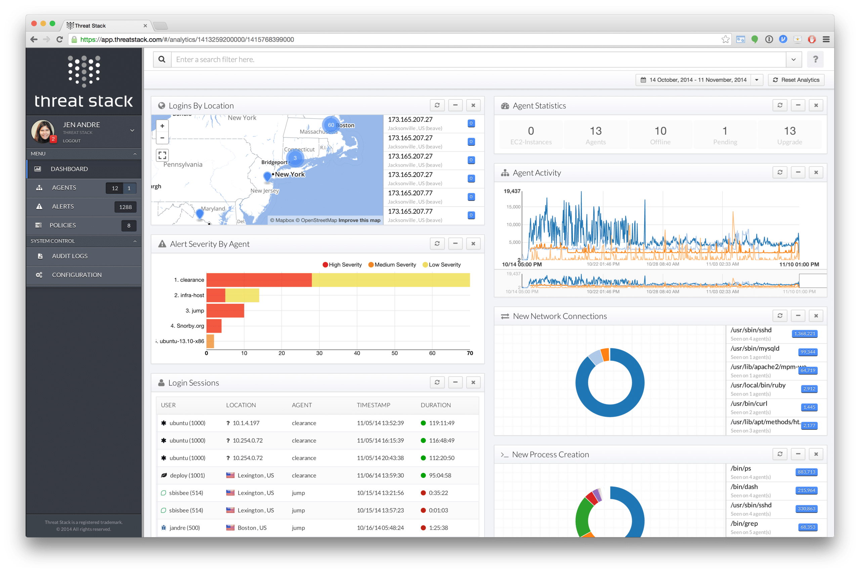Refresh the Agent Activity panel
860x574 pixels.
pos(780,173)
